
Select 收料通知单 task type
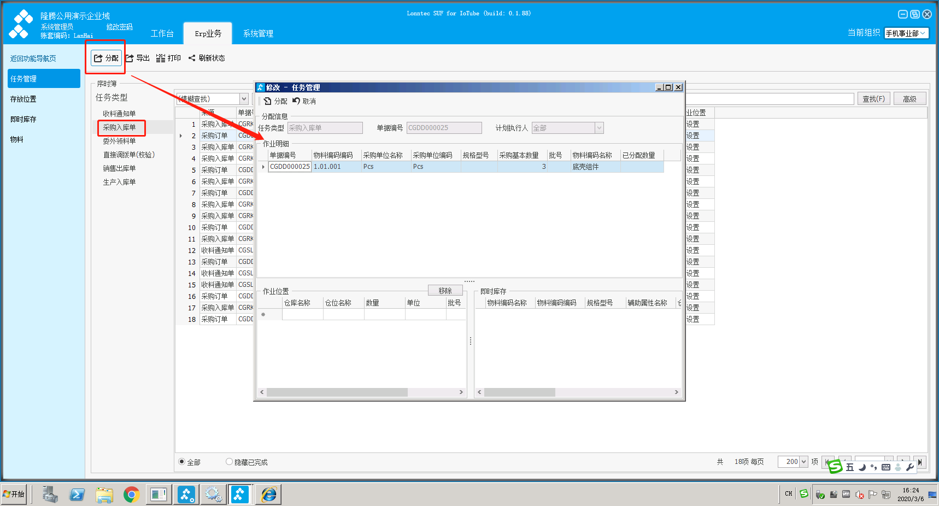click(x=119, y=114)
